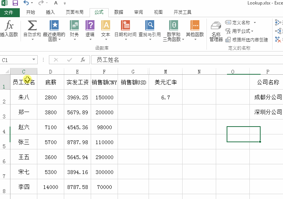The image size is (283, 199).
Task: Save the workbook with the floppy icon
Action: tap(15, 3)
